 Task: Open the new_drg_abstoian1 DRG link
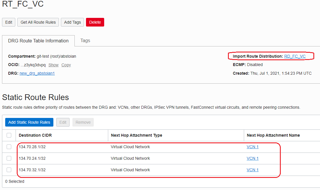point(37,73)
